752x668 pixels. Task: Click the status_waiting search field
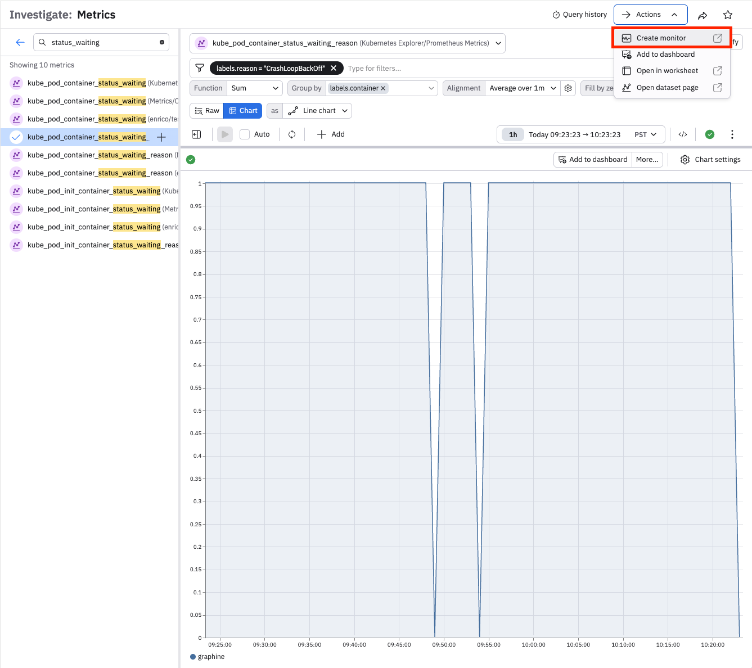coord(101,42)
